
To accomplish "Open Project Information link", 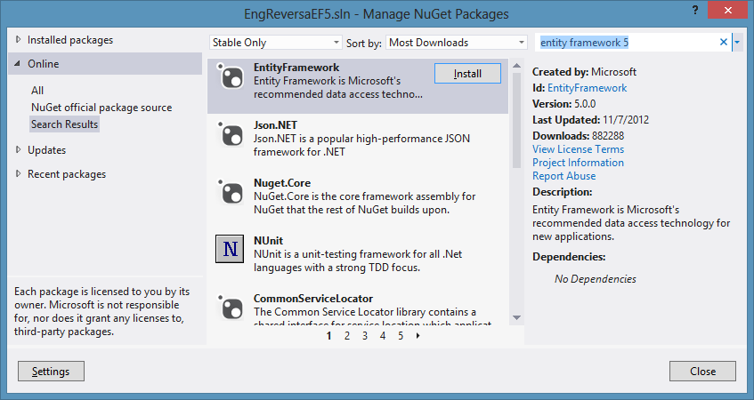I will coord(578,163).
